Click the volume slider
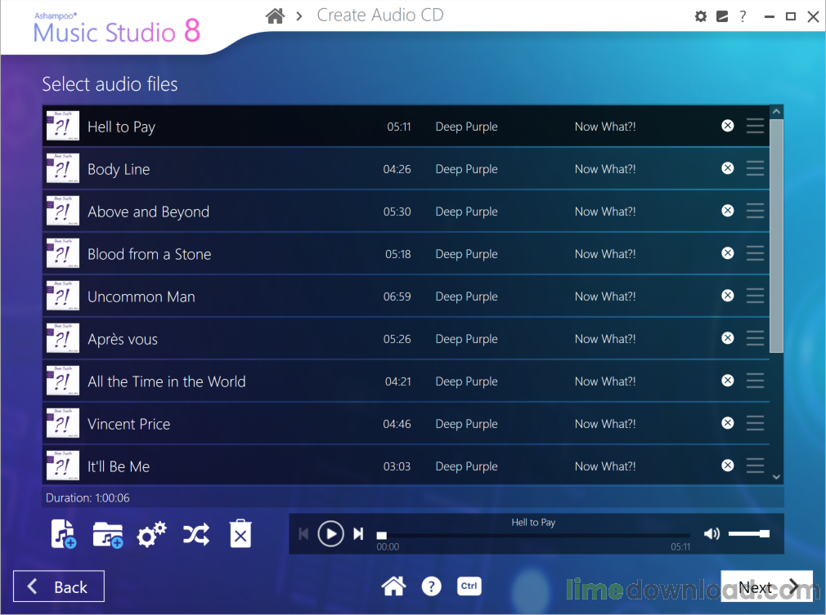 pyautogui.click(x=748, y=533)
